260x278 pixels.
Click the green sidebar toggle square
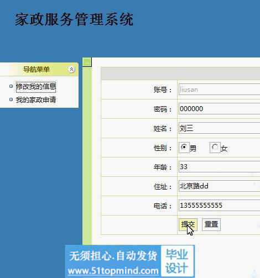(x=87, y=62)
